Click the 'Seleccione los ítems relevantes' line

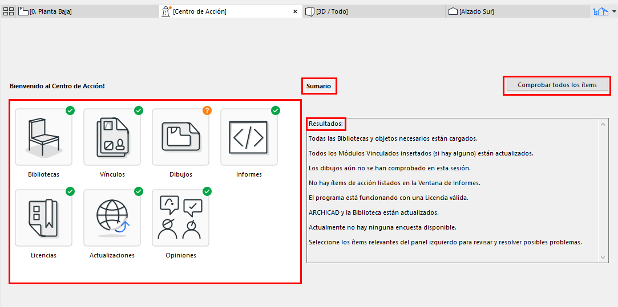445,242
